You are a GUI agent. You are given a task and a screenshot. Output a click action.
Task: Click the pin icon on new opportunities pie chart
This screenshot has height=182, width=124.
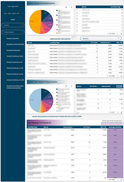click(x=66, y=86)
